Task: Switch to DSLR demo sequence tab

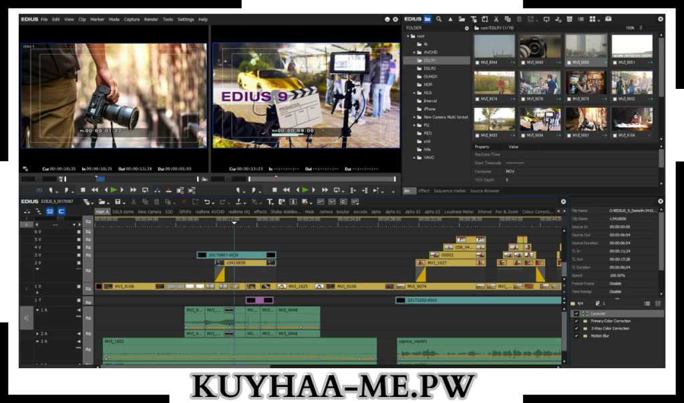Action: pos(123,212)
